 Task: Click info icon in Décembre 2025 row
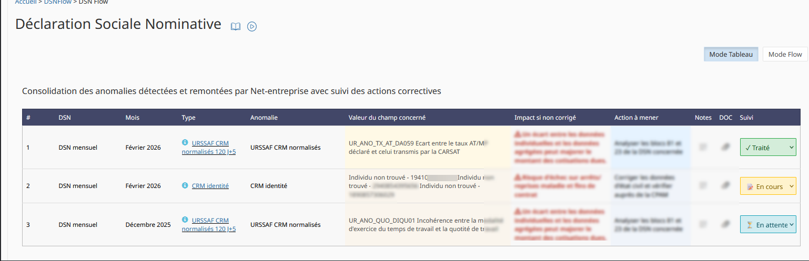[185, 220]
